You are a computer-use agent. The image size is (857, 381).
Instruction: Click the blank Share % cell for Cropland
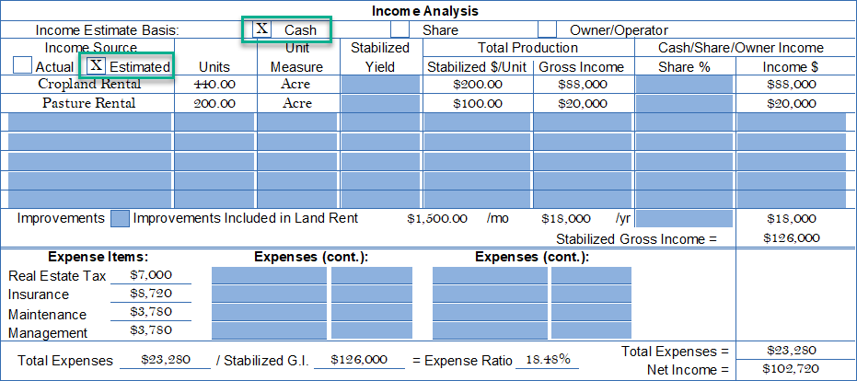coord(684,85)
